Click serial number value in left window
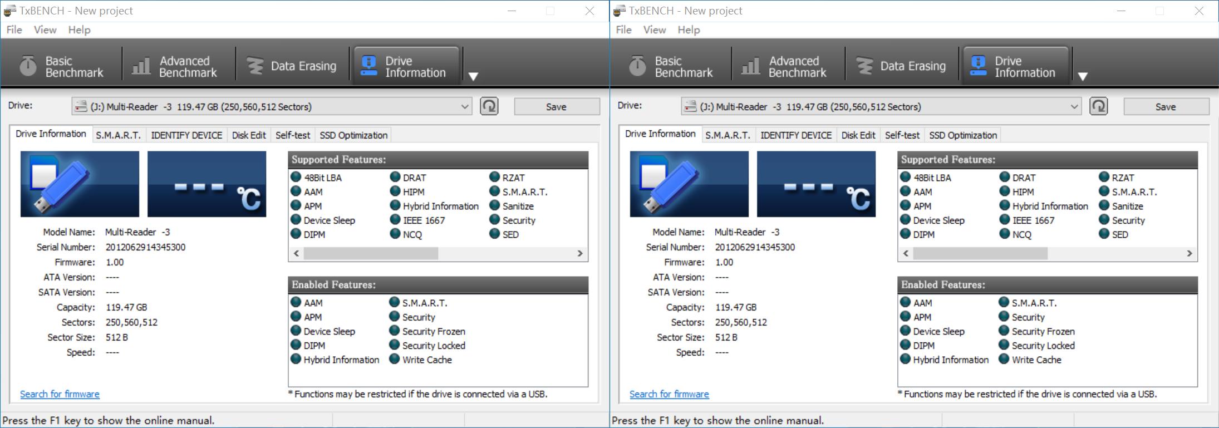The width and height of the screenshot is (1219, 428). pyautogui.click(x=146, y=247)
